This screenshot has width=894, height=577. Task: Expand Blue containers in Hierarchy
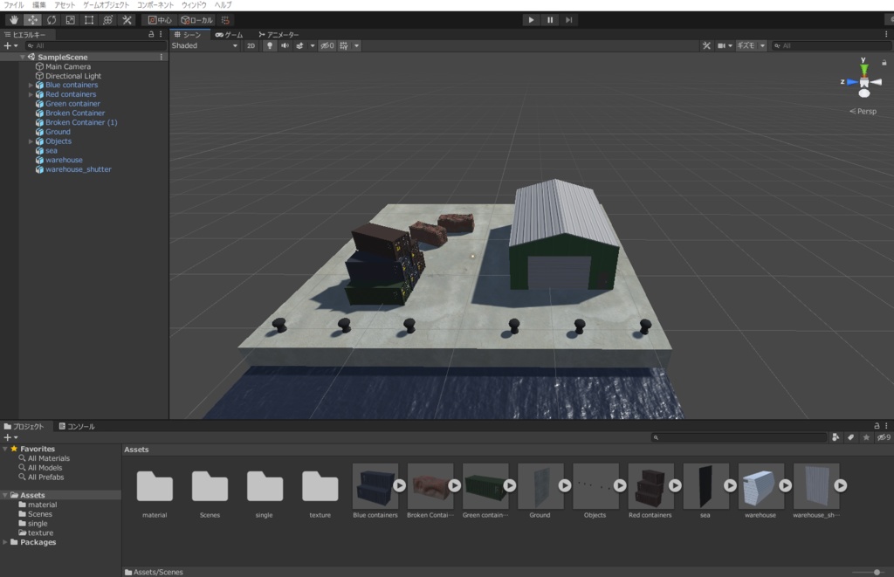[x=31, y=85]
